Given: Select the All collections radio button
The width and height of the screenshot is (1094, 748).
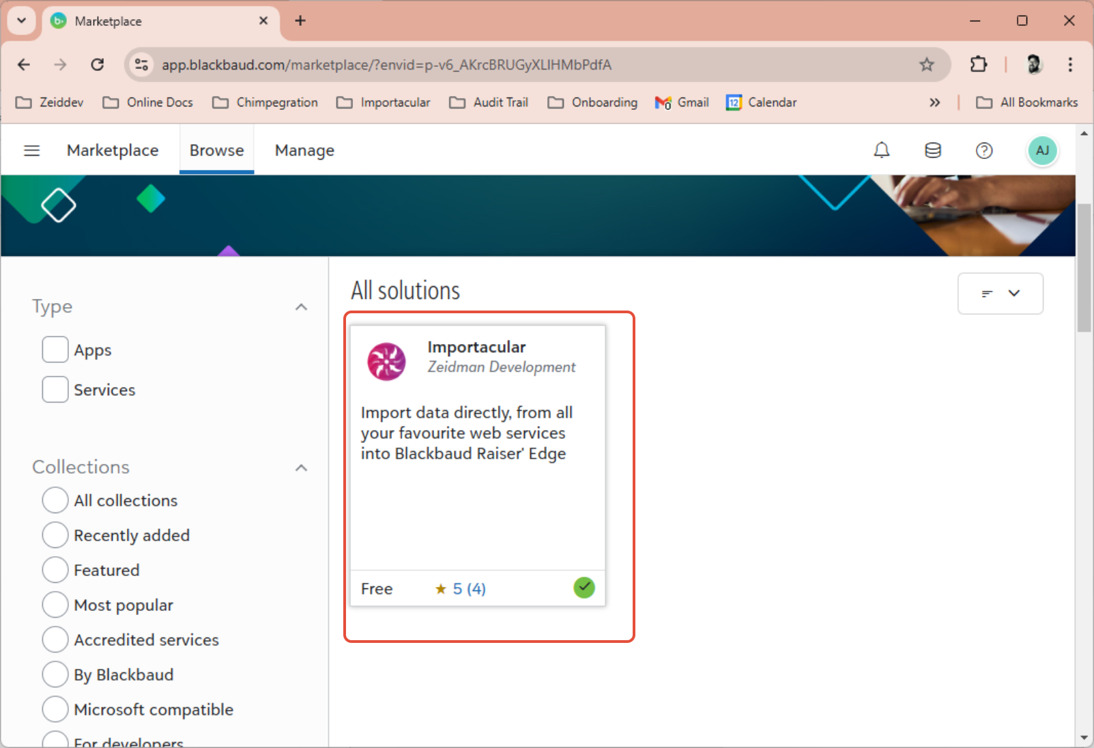Looking at the screenshot, I should point(55,500).
